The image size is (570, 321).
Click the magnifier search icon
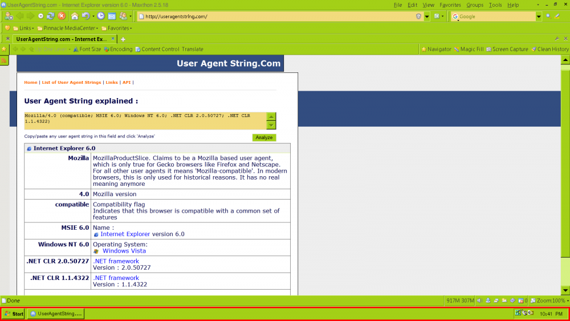tap(548, 17)
